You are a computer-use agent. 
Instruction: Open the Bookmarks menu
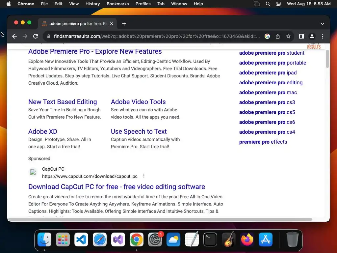tap(117, 4)
